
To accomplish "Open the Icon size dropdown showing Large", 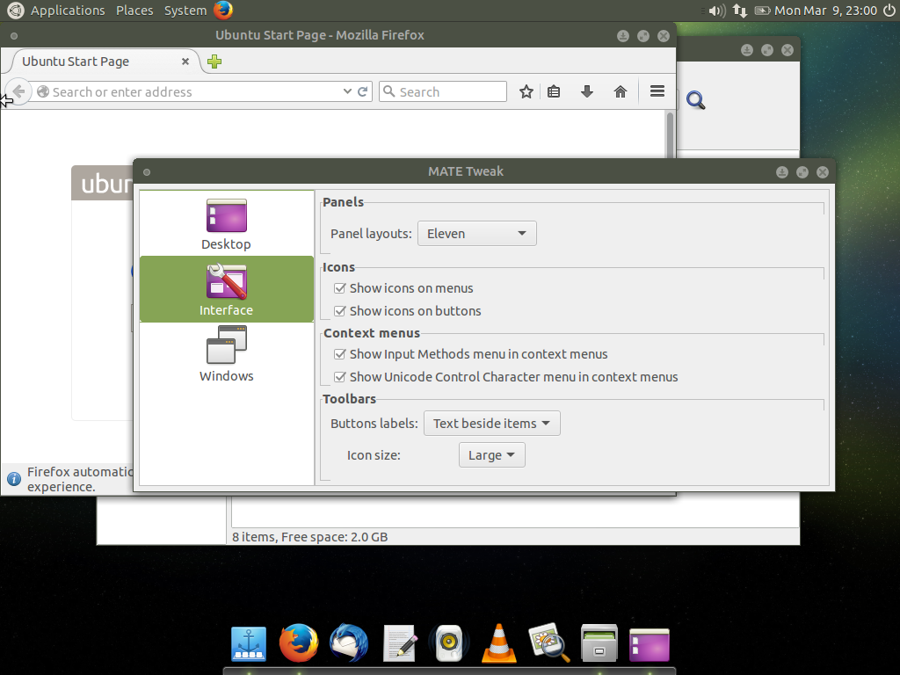I will coord(492,455).
